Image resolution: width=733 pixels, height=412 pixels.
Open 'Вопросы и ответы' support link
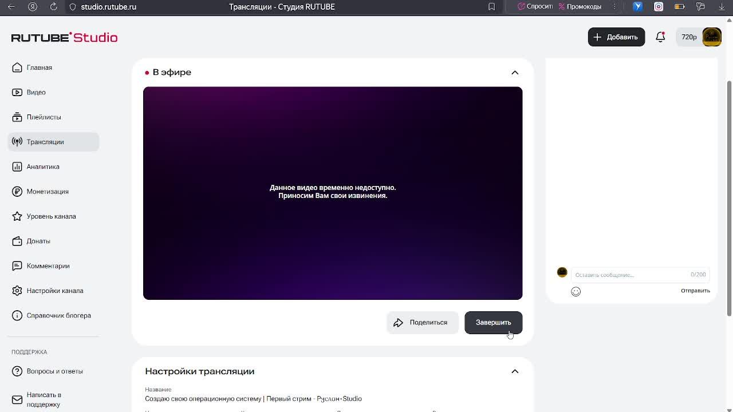[53, 371]
